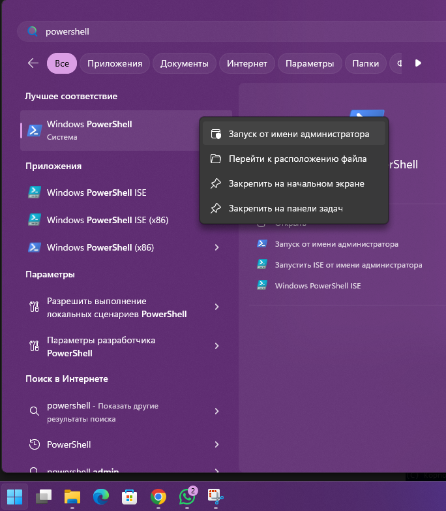Switch to the 'Параметры' filter tab
446x511 pixels.
pyautogui.click(x=310, y=63)
